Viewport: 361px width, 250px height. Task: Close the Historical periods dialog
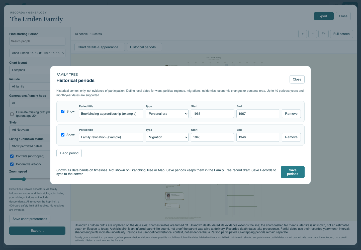click(297, 79)
